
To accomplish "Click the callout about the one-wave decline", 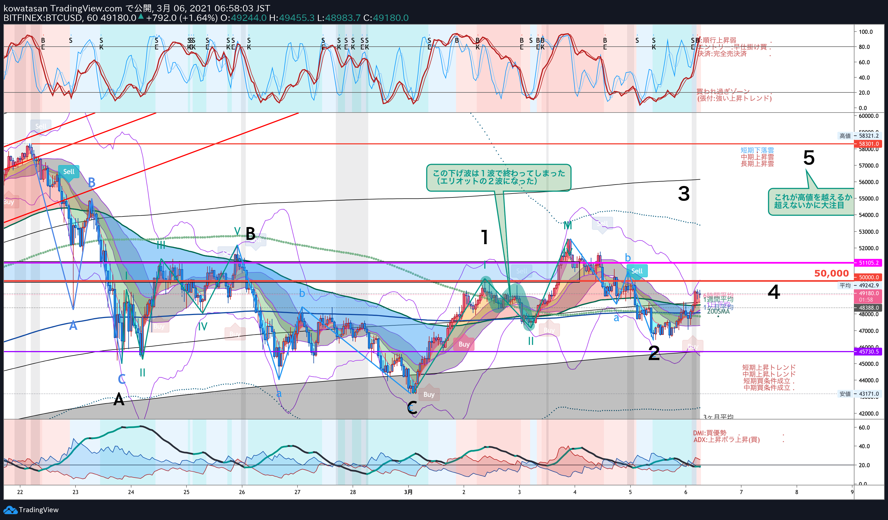I will (x=498, y=177).
